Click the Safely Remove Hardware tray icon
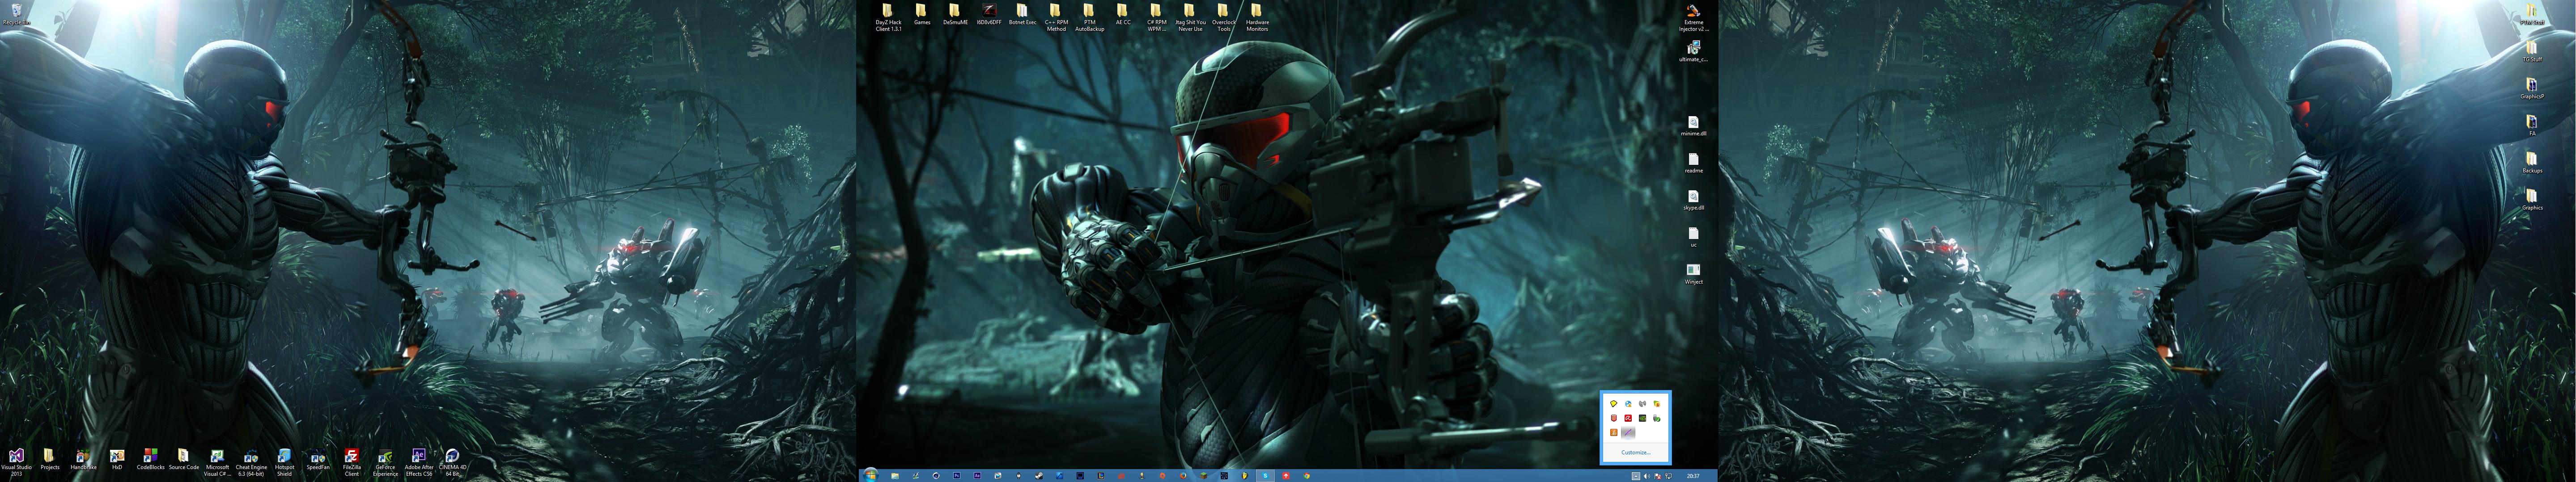The image size is (2576, 482). pos(1657,418)
